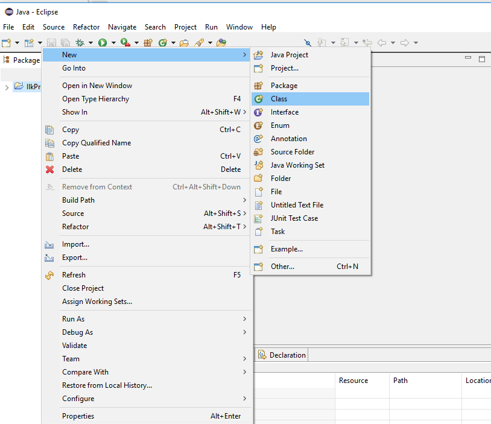Click Paste in the context menu
This screenshot has height=424, width=491.
(x=147, y=156)
